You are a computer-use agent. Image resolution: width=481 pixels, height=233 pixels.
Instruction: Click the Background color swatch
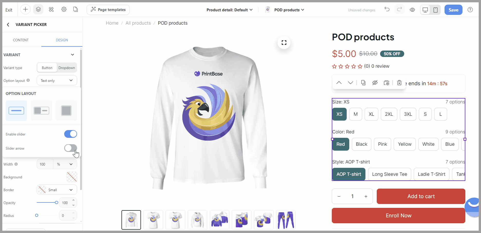[x=72, y=177]
